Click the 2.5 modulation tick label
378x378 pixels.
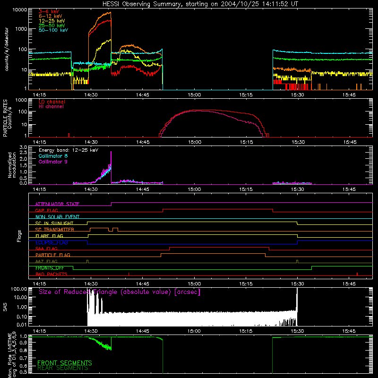pyautogui.click(x=23, y=153)
